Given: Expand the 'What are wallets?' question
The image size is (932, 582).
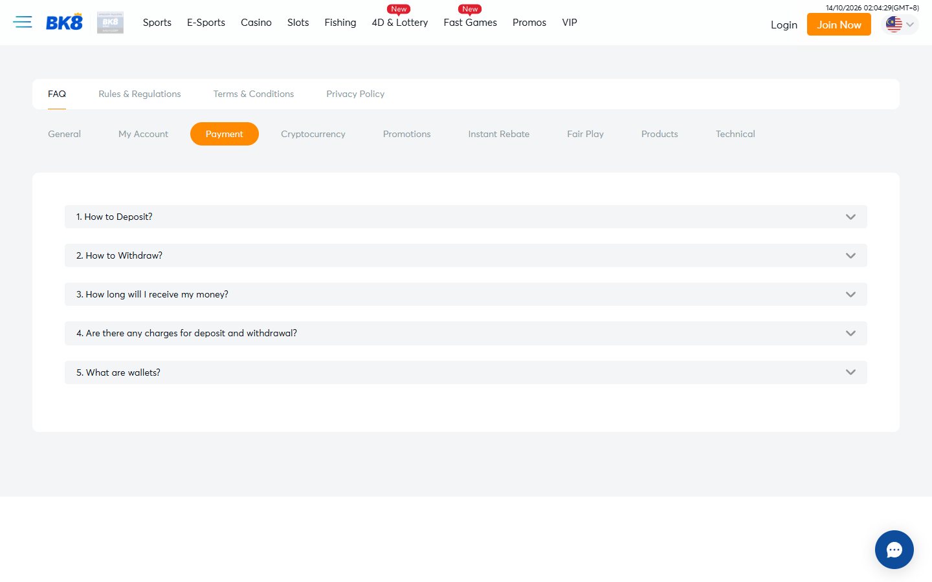Looking at the screenshot, I should click(x=466, y=372).
